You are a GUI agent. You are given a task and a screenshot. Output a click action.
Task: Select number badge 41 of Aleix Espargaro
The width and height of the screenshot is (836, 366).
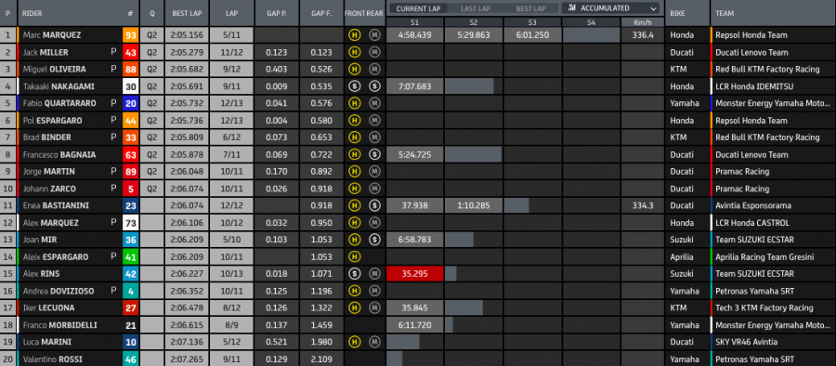131,256
